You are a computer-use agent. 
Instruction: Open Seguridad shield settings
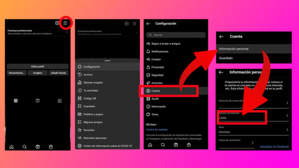point(157,75)
